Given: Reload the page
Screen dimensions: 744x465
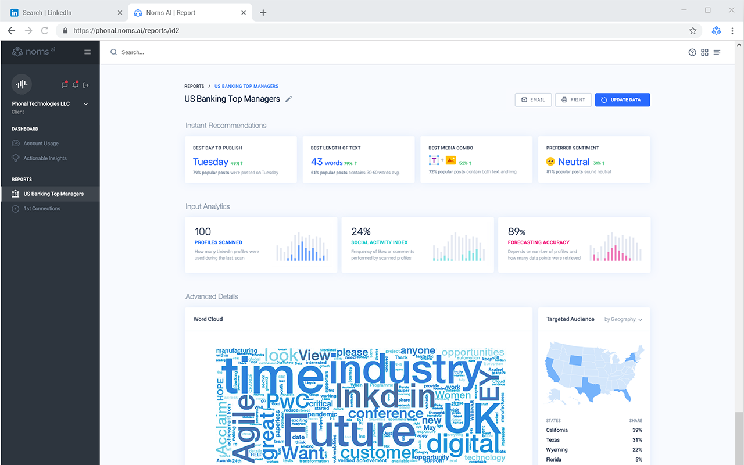Looking at the screenshot, I should (45, 30).
